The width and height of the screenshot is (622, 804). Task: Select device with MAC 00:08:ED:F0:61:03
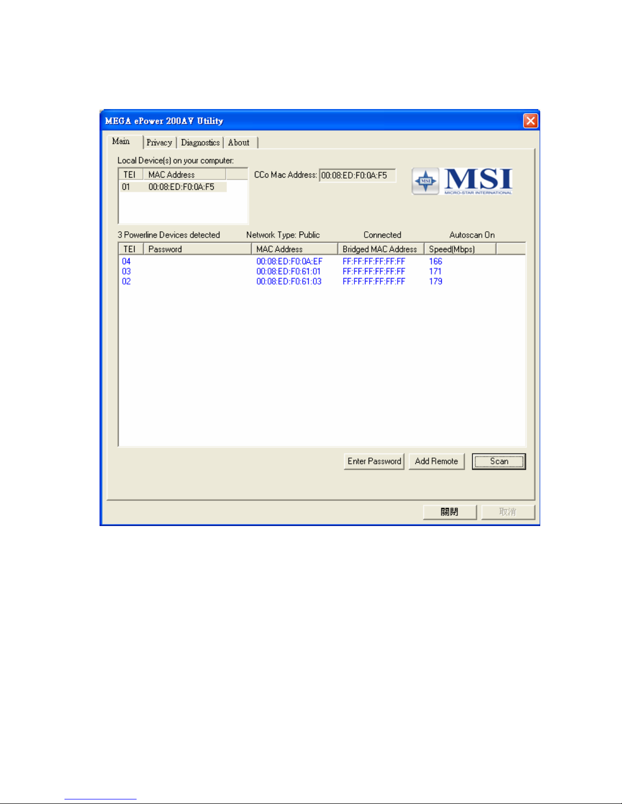click(289, 282)
